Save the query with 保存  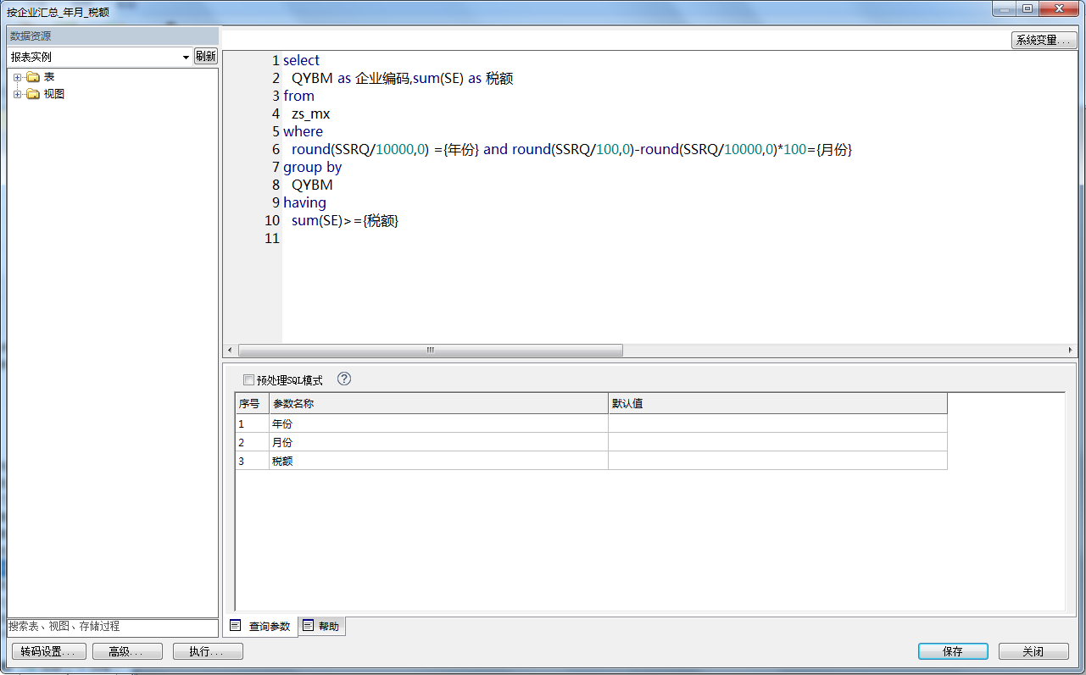953,651
